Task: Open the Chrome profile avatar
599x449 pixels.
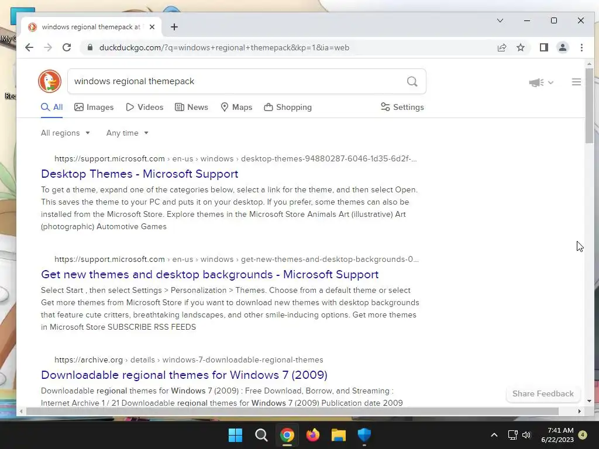Action: pyautogui.click(x=562, y=47)
